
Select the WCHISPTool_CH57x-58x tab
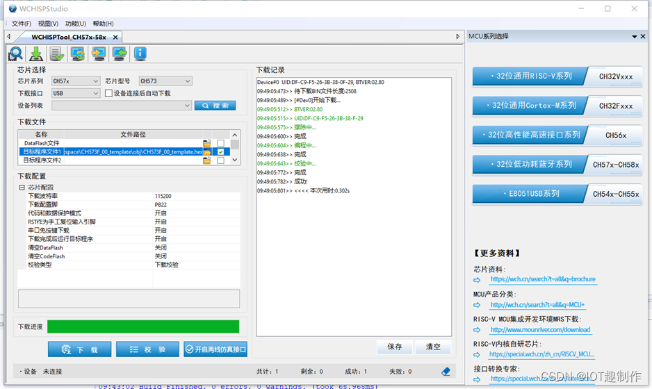point(69,38)
